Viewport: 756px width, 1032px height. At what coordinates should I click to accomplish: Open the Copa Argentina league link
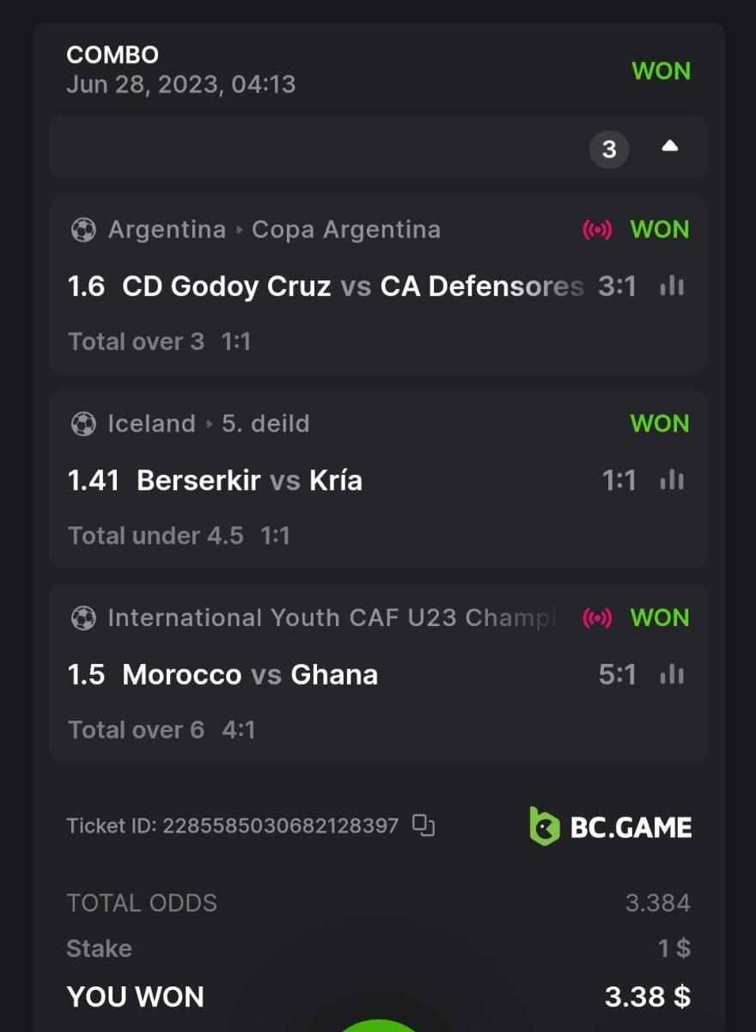click(345, 230)
